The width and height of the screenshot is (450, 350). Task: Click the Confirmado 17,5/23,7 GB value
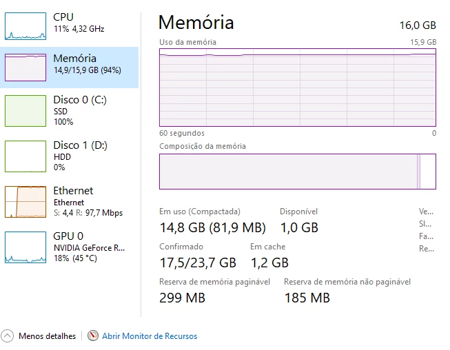click(x=198, y=262)
